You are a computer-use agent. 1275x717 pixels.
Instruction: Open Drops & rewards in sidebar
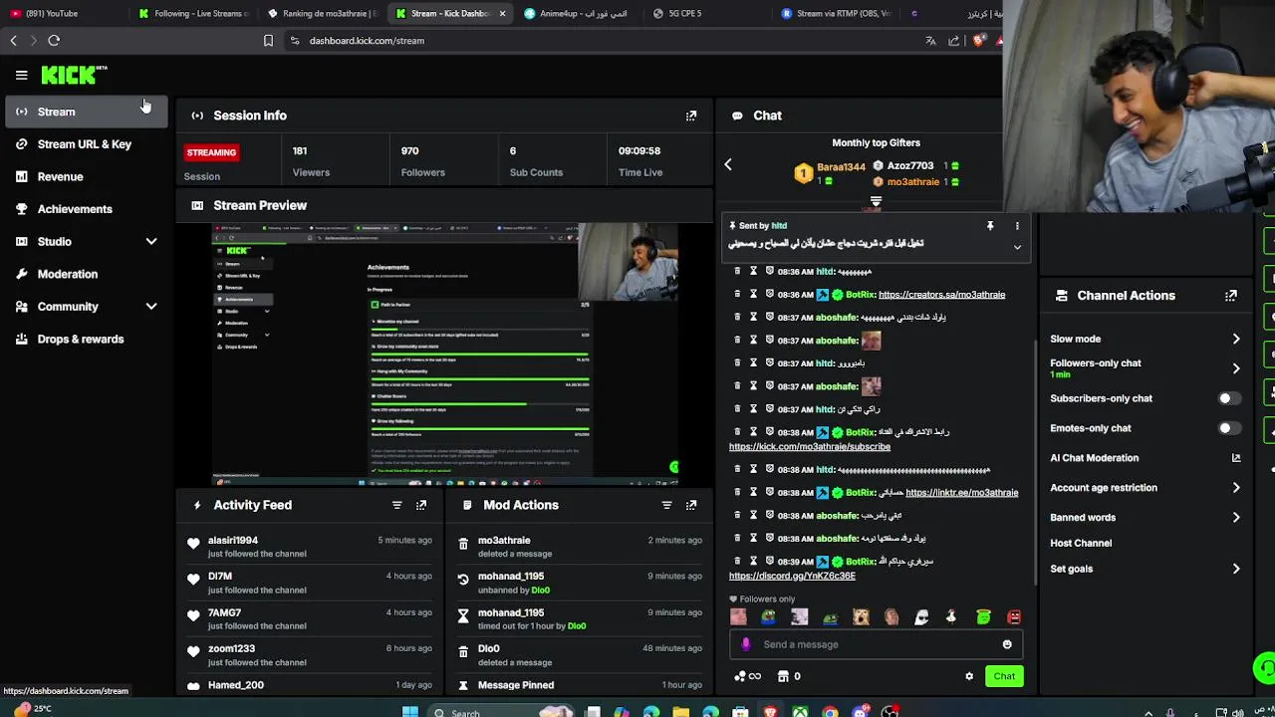coord(86,339)
